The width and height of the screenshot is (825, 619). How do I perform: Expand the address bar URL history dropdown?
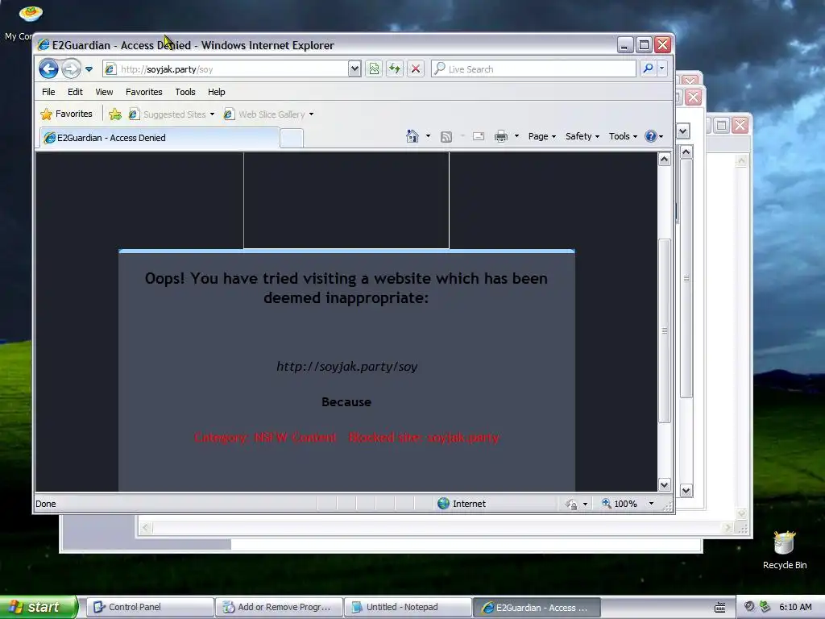(x=354, y=69)
